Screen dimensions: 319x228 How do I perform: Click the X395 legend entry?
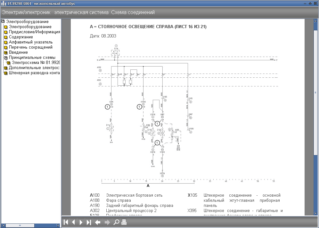pyautogui.click(x=235, y=213)
